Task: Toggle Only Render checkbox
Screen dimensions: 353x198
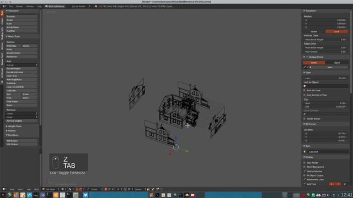Action: [x=304, y=163]
